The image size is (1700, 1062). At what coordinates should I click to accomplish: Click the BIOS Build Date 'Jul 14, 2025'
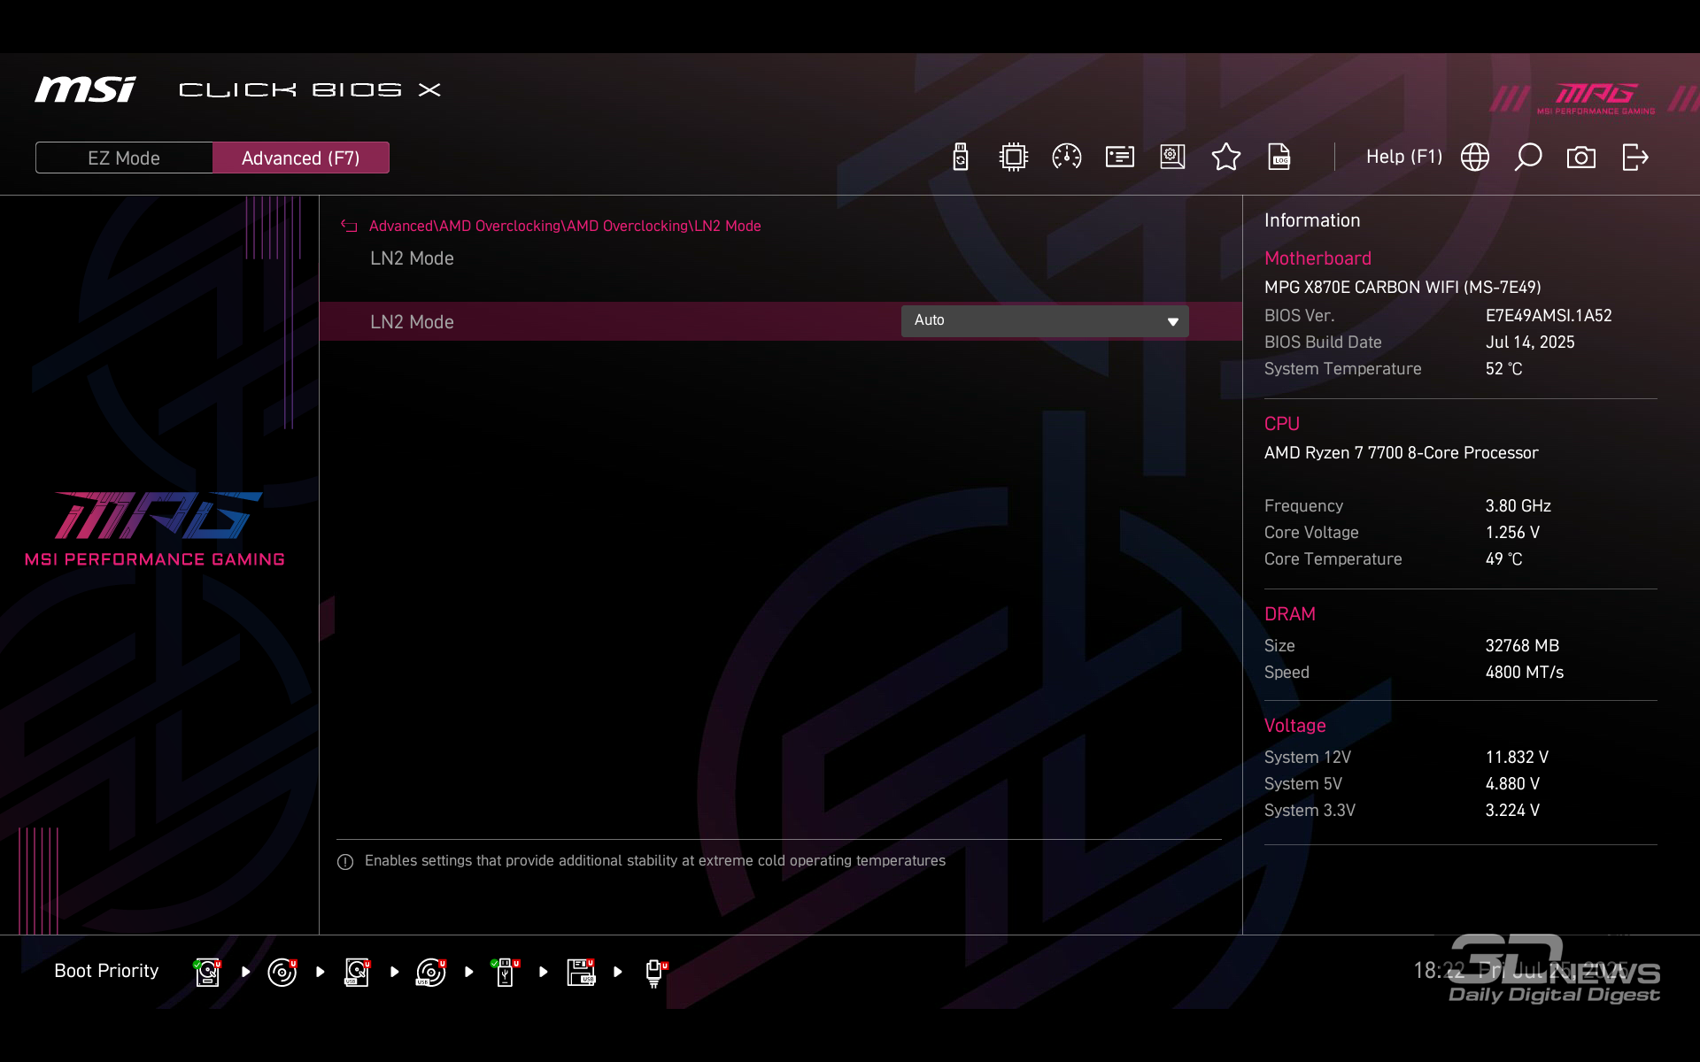[x=1530, y=342]
